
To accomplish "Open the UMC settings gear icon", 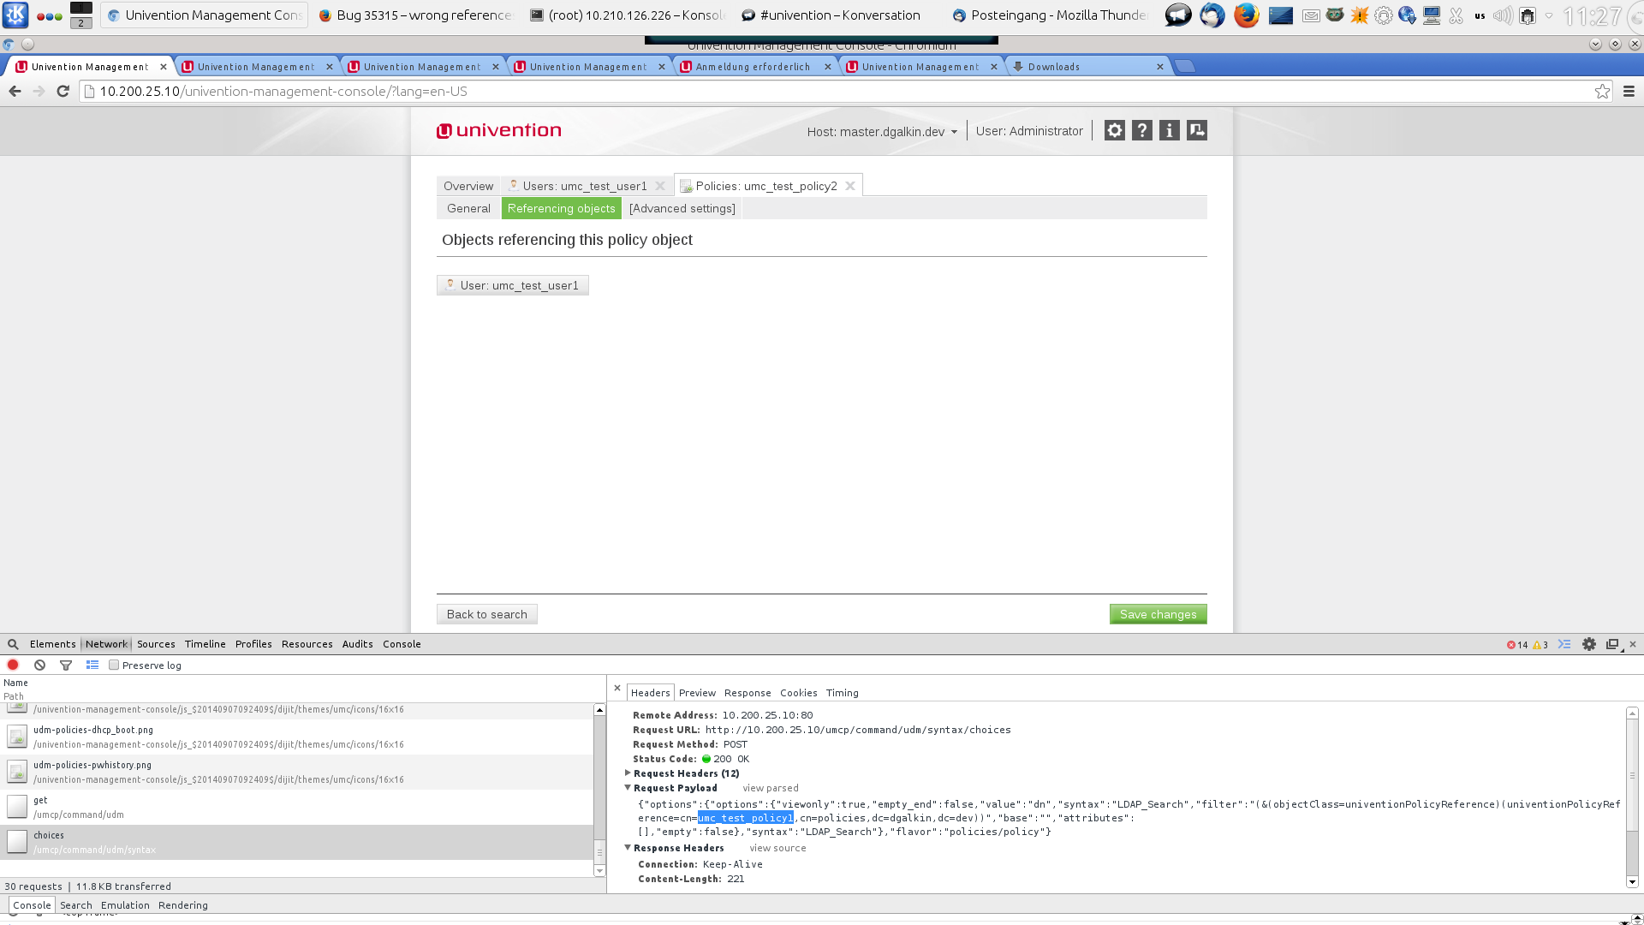I will tap(1114, 130).
